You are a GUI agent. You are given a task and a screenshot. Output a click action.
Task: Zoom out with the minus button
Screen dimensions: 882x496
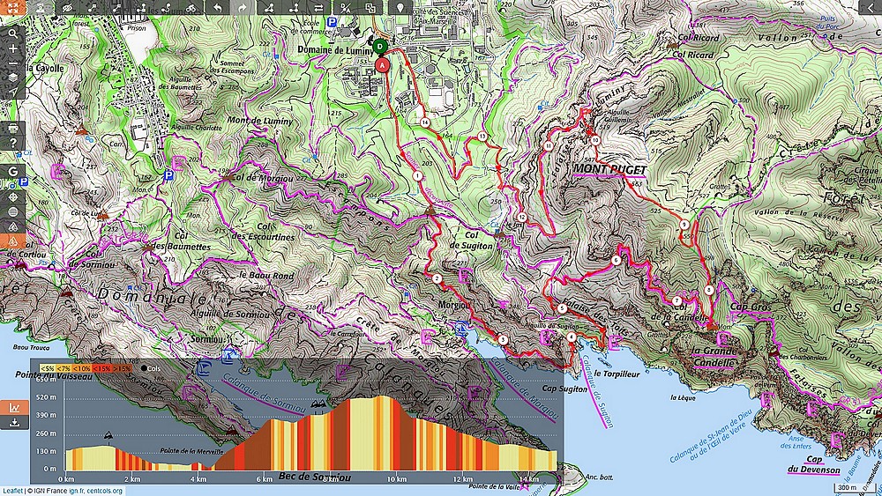[x=12, y=63]
